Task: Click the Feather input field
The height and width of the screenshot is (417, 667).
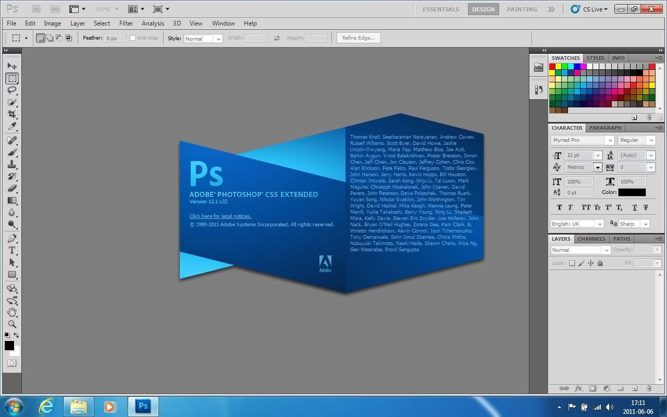Action: [x=115, y=39]
